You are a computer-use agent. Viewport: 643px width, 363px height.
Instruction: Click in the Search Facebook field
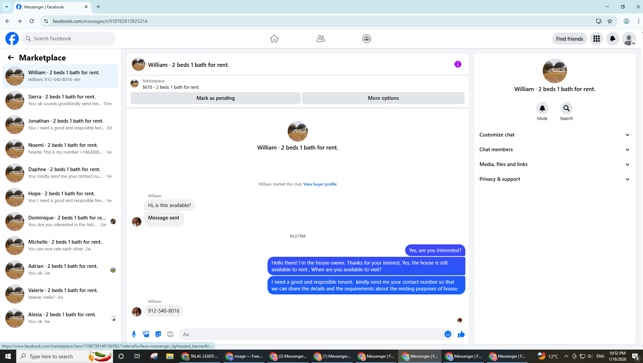69,39
